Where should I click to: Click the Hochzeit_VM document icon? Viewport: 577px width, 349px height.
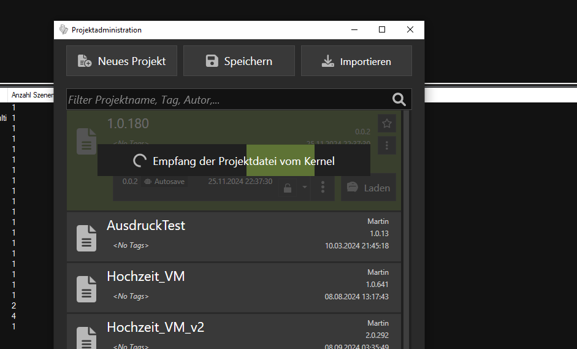coord(86,289)
